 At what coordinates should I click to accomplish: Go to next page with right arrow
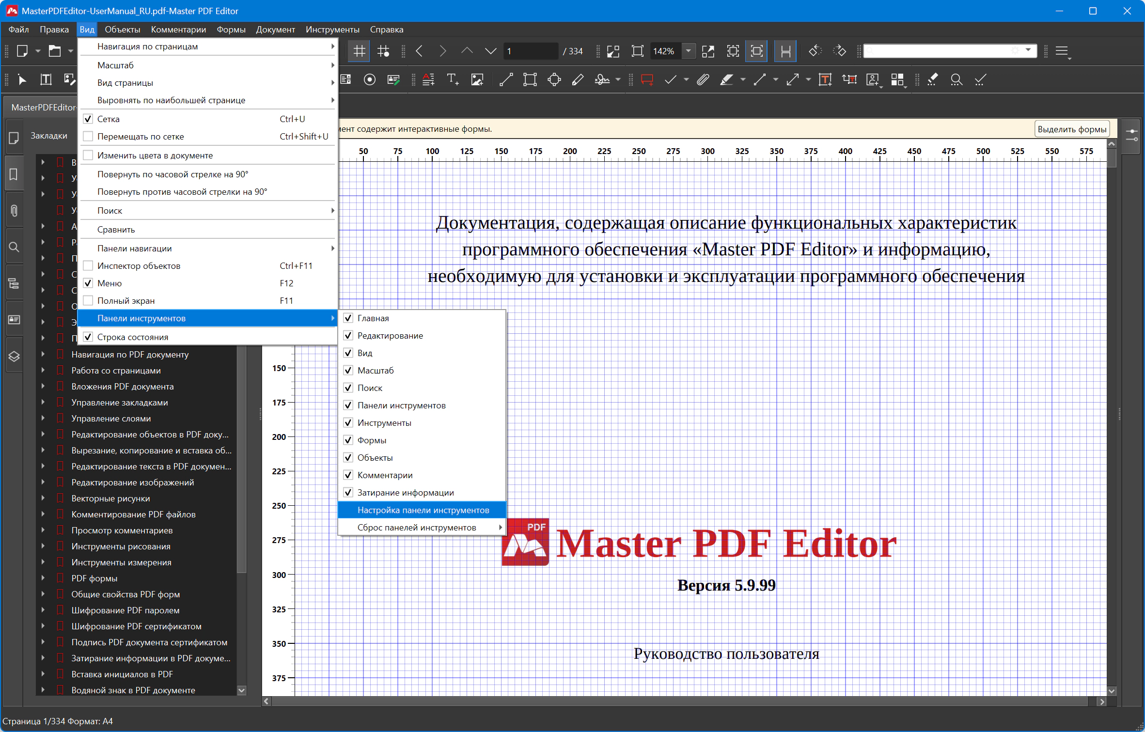442,51
